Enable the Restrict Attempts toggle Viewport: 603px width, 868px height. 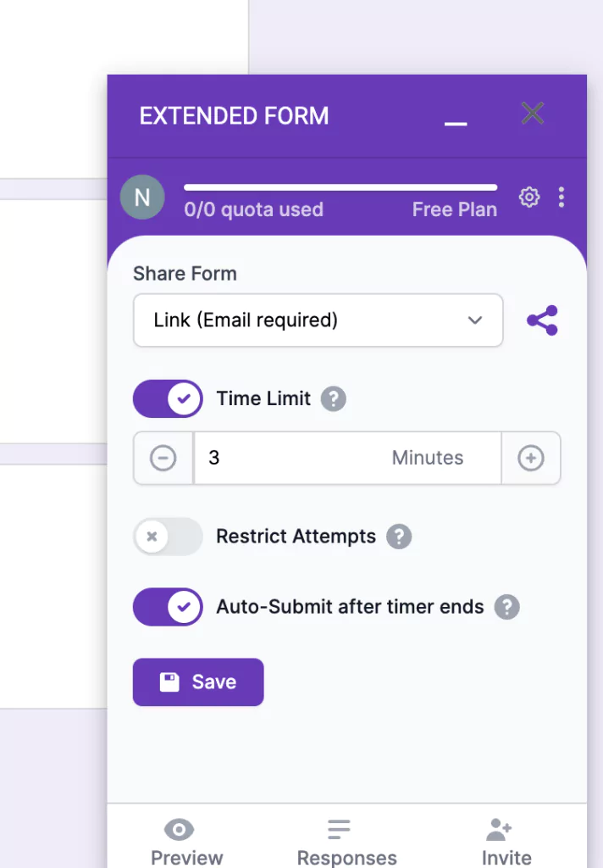(x=167, y=537)
